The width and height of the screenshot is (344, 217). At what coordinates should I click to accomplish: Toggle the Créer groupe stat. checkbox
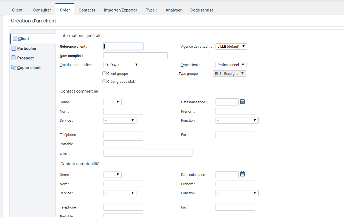(104, 81)
